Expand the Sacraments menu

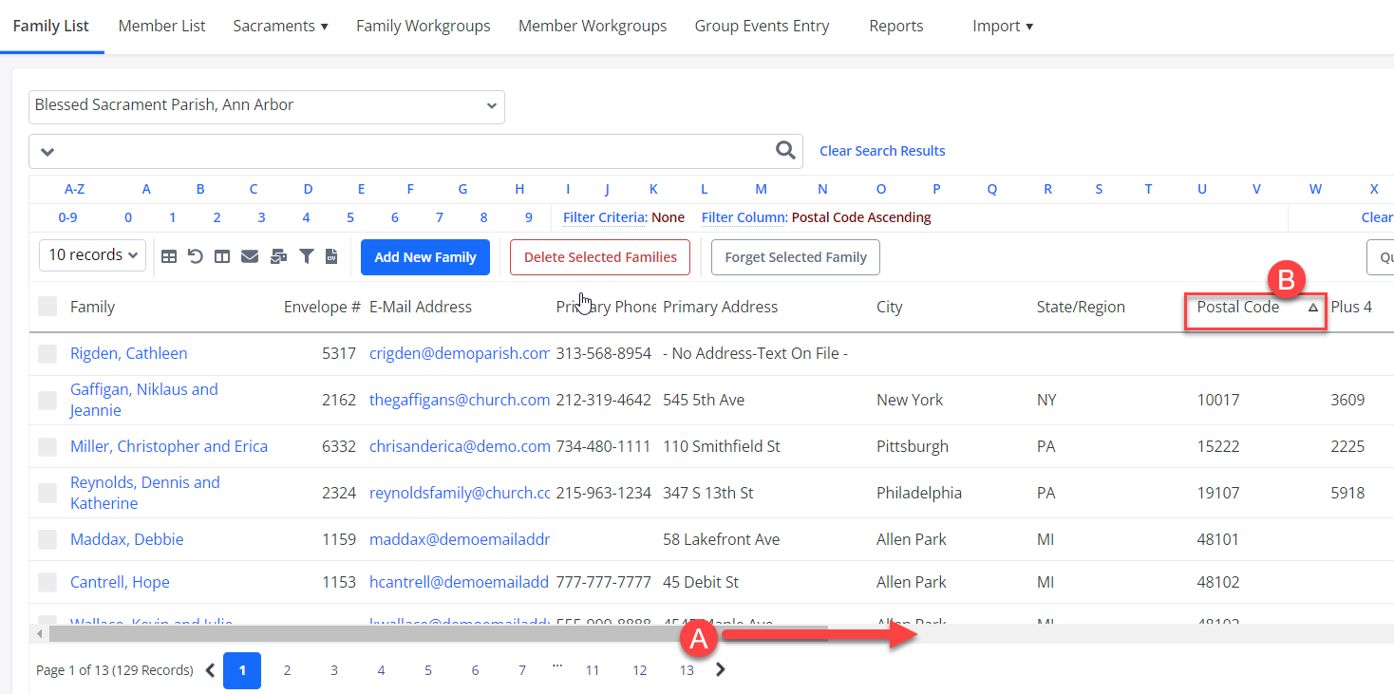280,27
